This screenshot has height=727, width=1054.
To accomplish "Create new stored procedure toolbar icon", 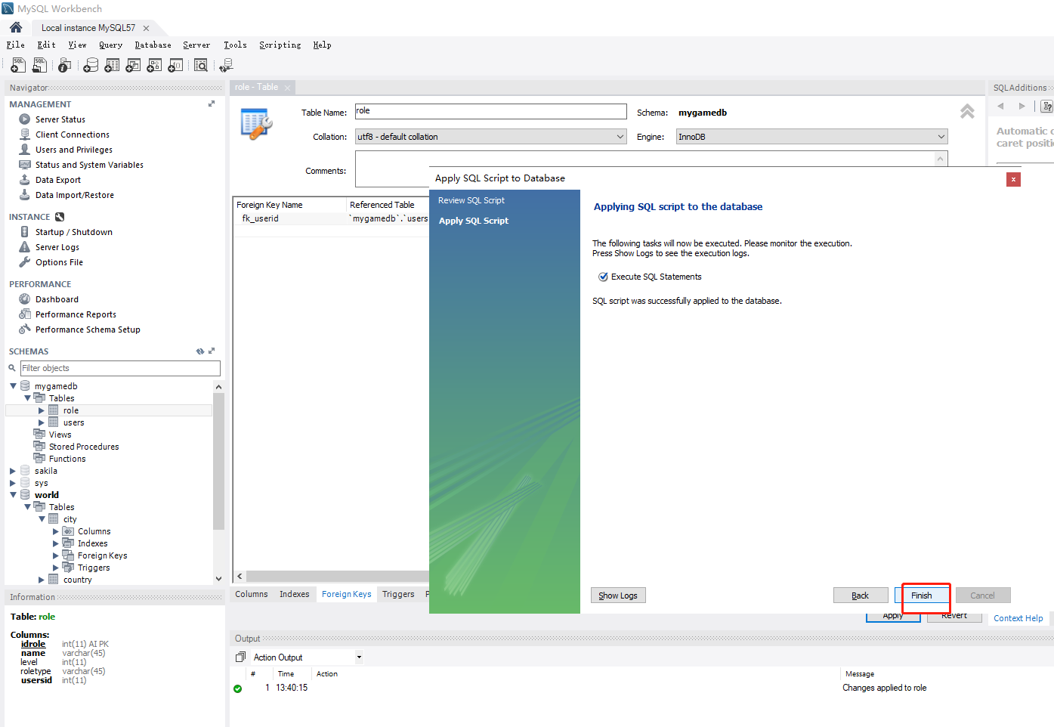I will click(154, 66).
